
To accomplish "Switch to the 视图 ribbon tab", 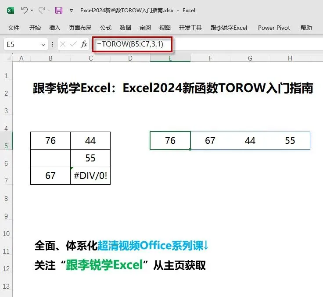I will pos(165,28).
